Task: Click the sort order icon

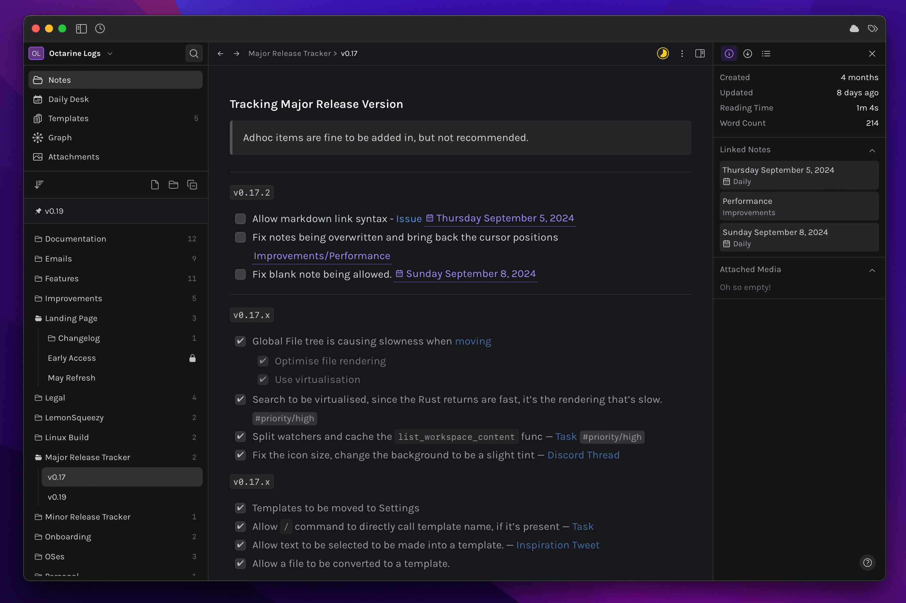Action: tap(39, 185)
